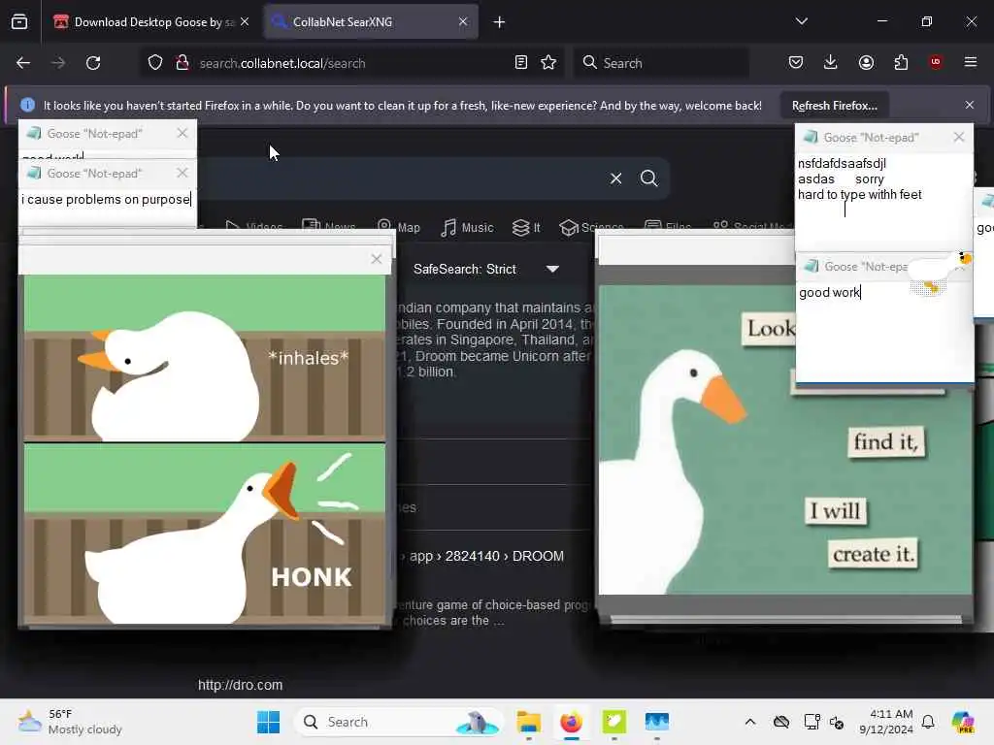This screenshot has height=745, width=994.
Task: Open Firefox from the taskbar
Action: (x=571, y=722)
